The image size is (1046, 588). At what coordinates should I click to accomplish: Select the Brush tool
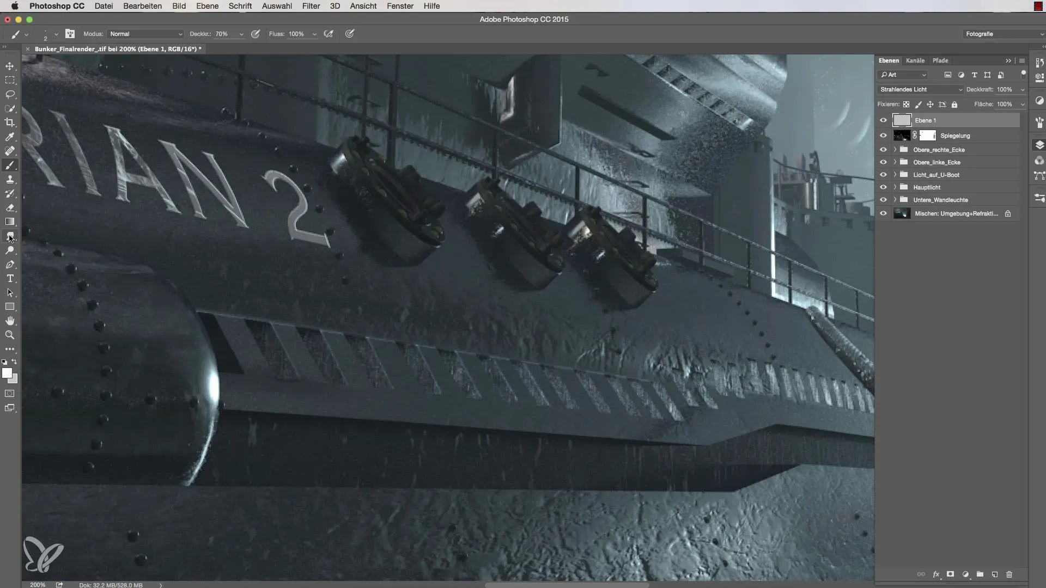[10, 165]
